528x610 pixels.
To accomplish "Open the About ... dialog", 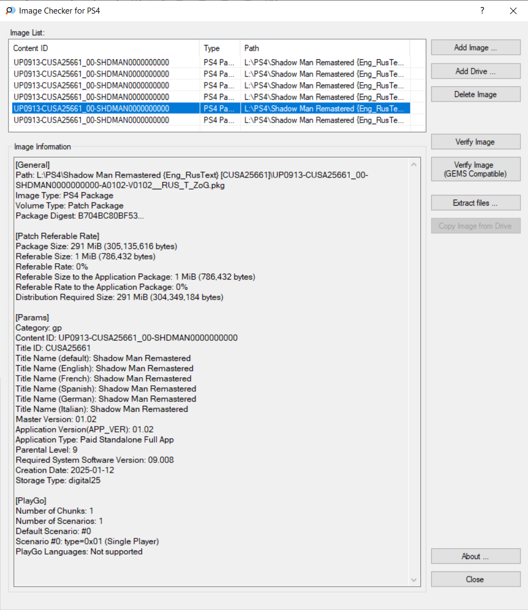I will (x=475, y=556).
